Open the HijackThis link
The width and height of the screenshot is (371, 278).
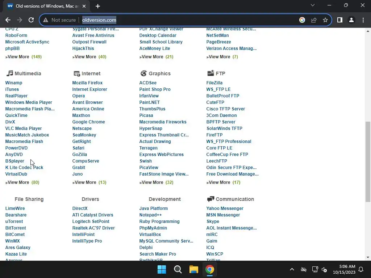pyautogui.click(x=83, y=49)
